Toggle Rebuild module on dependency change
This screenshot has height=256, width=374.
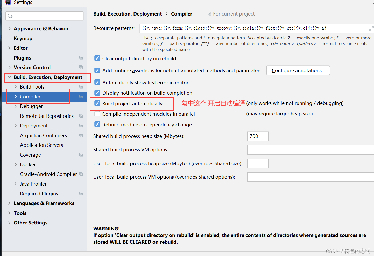point(97,124)
